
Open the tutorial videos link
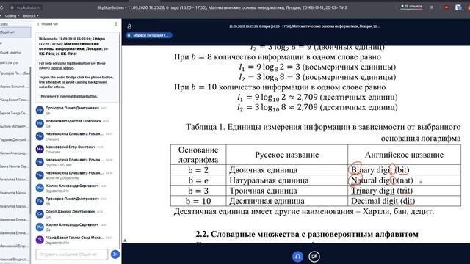(x=62, y=68)
